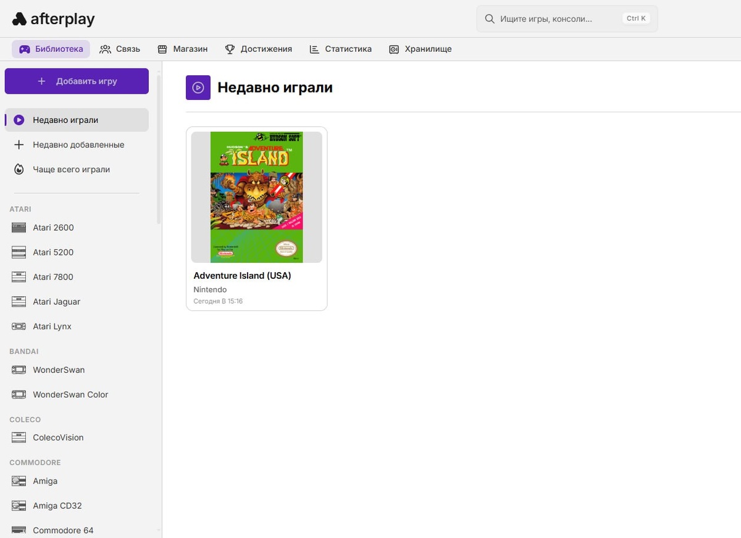Click the vault icon beside Хранилище
This screenshot has height=538, width=741.
pos(394,49)
